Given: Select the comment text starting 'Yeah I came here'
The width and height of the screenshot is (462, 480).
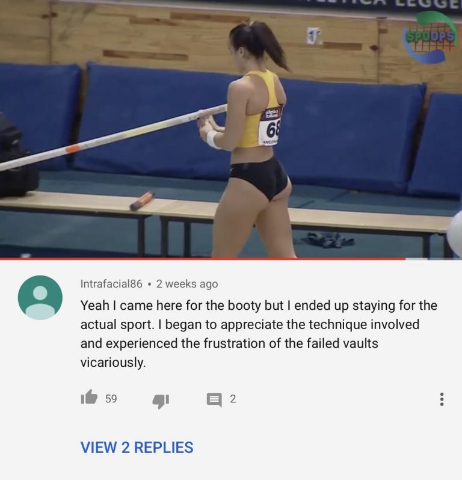Looking at the screenshot, I should (x=259, y=334).
